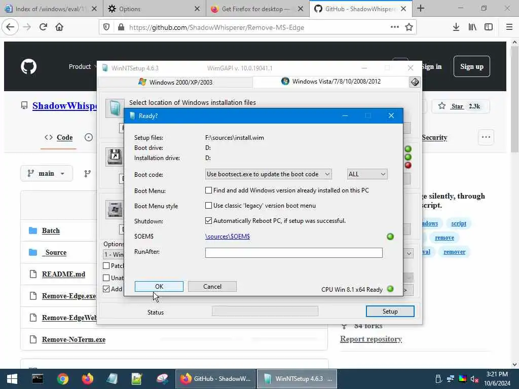
Task: Click the GitHub Octocat logo
Action: pyautogui.click(x=29, y=66)
